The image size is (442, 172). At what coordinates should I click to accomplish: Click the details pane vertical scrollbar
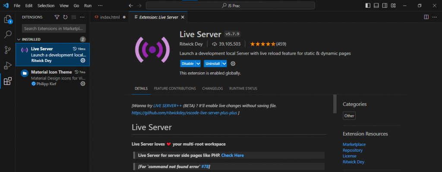point(335,104)
